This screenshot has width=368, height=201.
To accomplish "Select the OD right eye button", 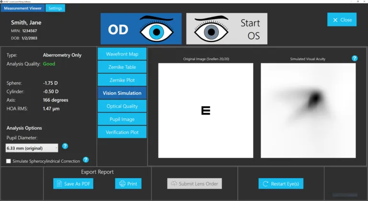I will (141, 29).
